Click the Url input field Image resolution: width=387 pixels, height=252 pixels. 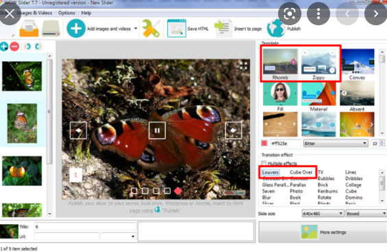[66, 236]
